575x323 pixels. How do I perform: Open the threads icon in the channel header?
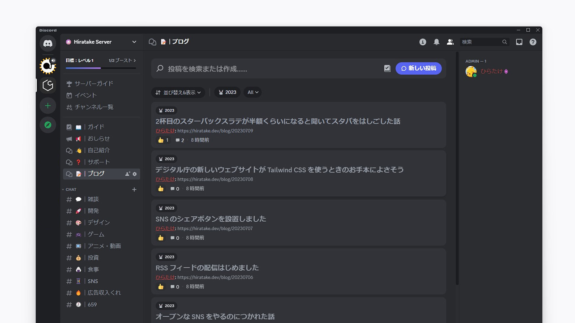(x=152, y=42)
